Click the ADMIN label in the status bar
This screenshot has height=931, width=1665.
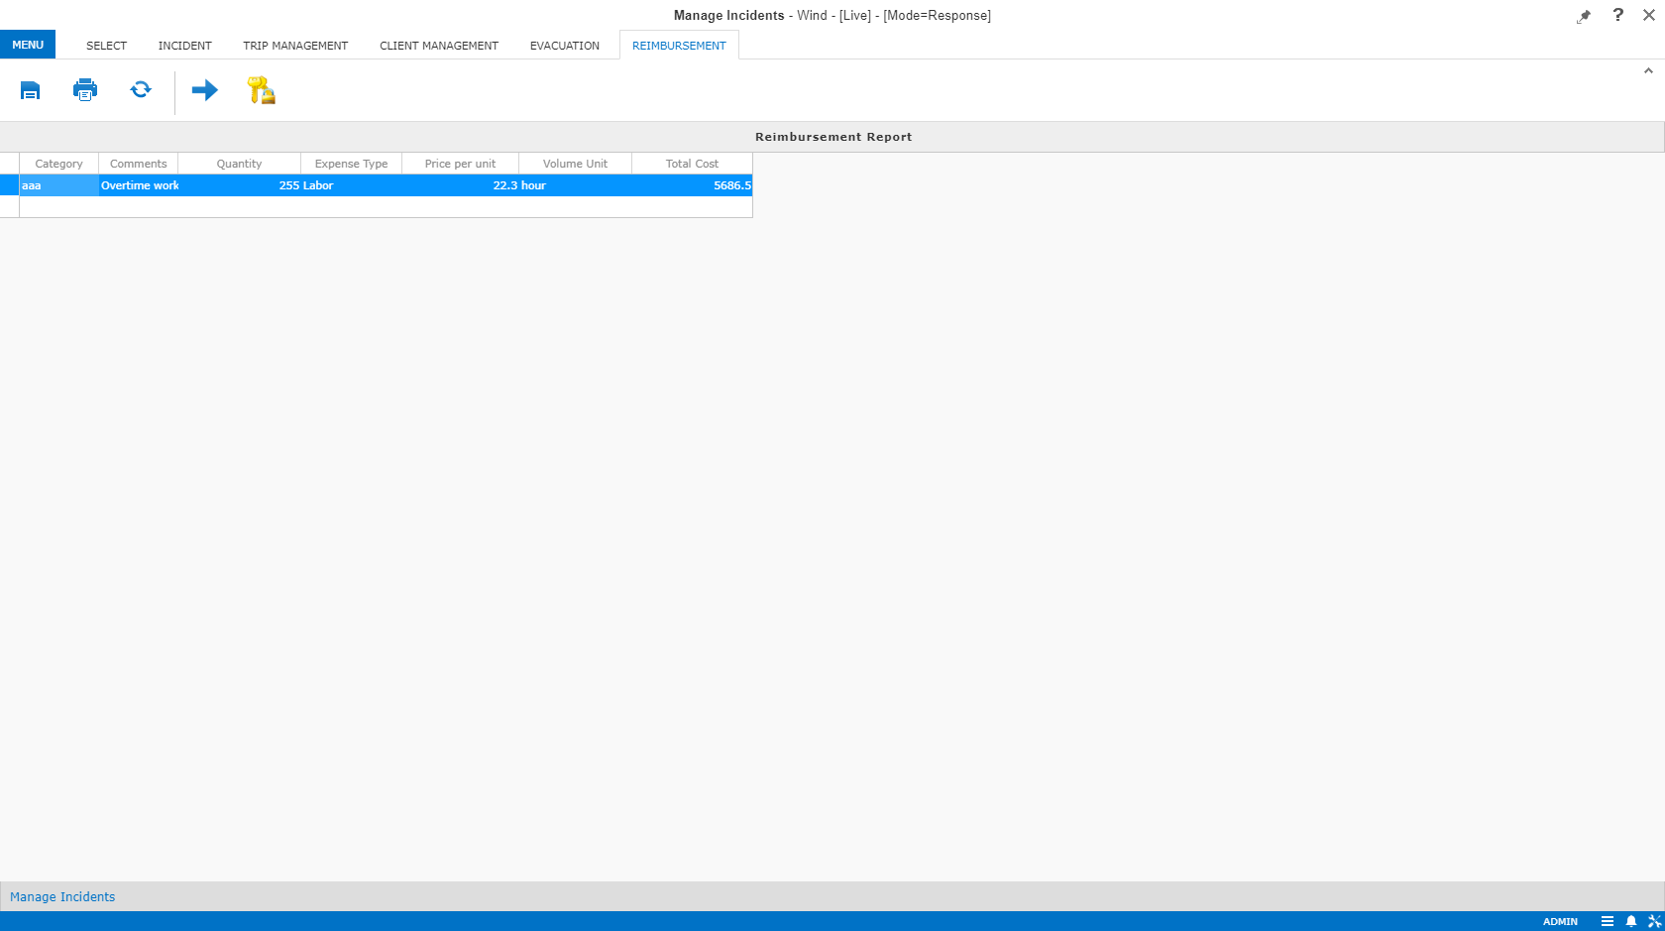pos(1560,921)
